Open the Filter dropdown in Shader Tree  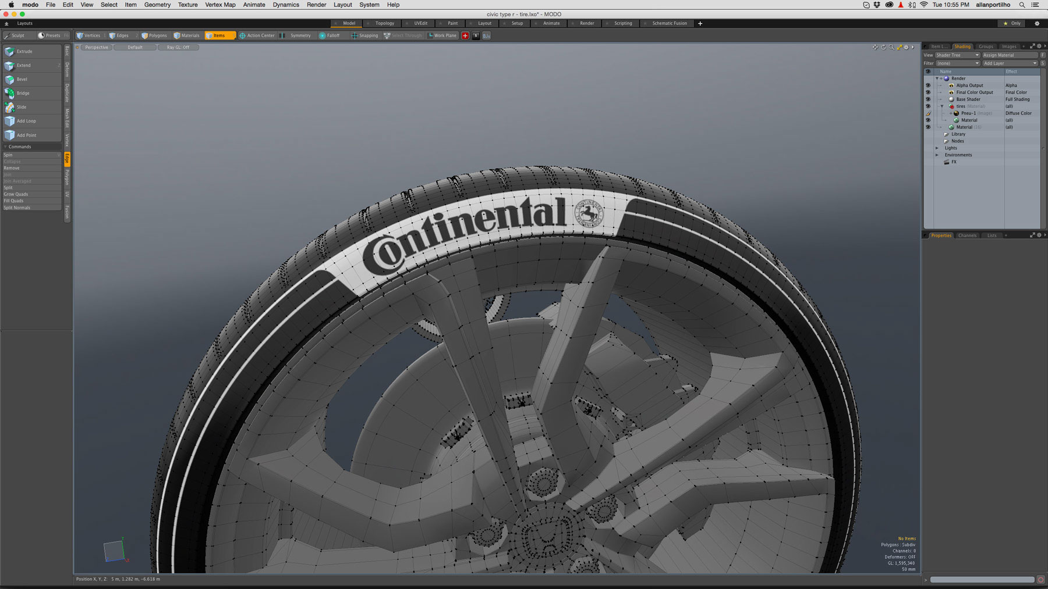[957, 63]
